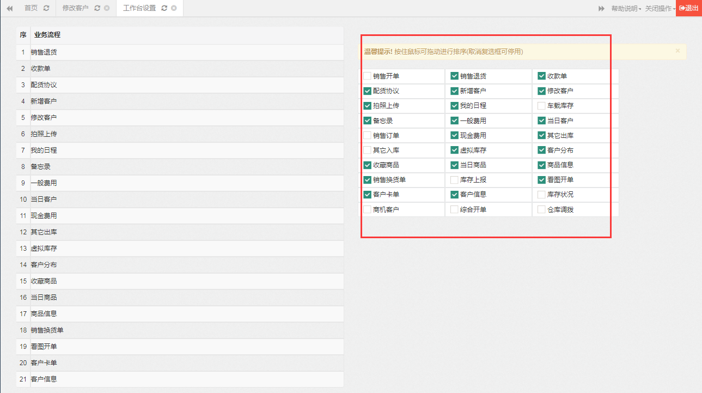
Task: Close the 工作台设置 tab with its x icon
Action: coord(174,9)
